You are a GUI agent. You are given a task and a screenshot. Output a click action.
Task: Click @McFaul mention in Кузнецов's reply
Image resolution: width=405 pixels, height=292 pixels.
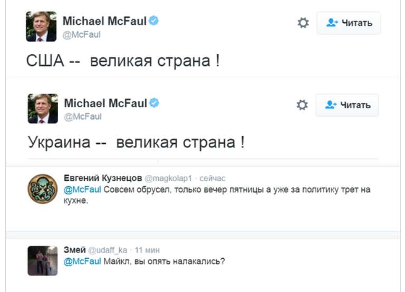[x=82, y=189]
